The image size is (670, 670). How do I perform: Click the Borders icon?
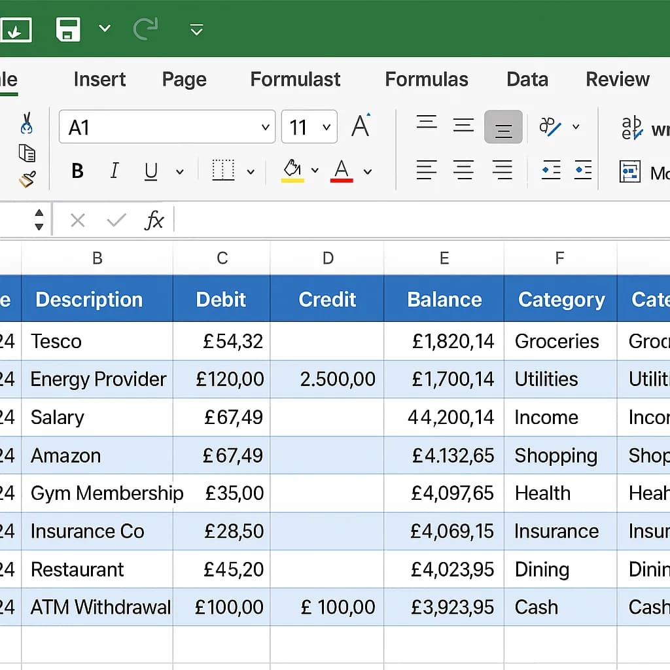(224, 171)
